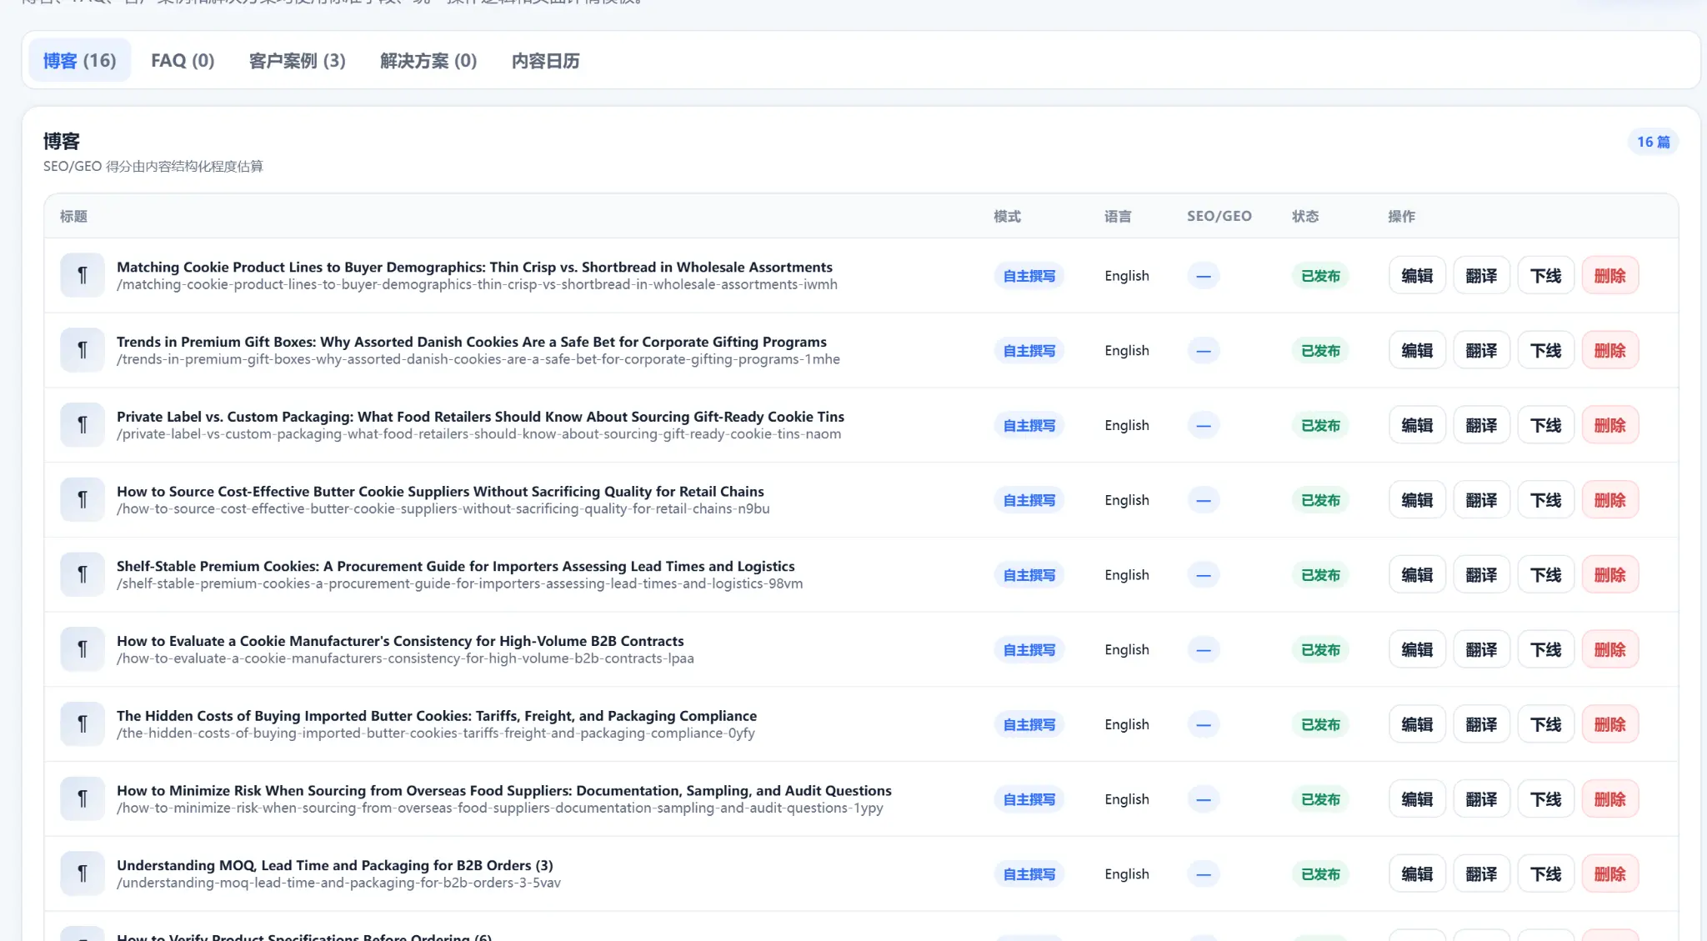Edit the Cookie Manufacturer's Consistency post
Screen dimensions: 1707x941
[x=1417, y=649]
